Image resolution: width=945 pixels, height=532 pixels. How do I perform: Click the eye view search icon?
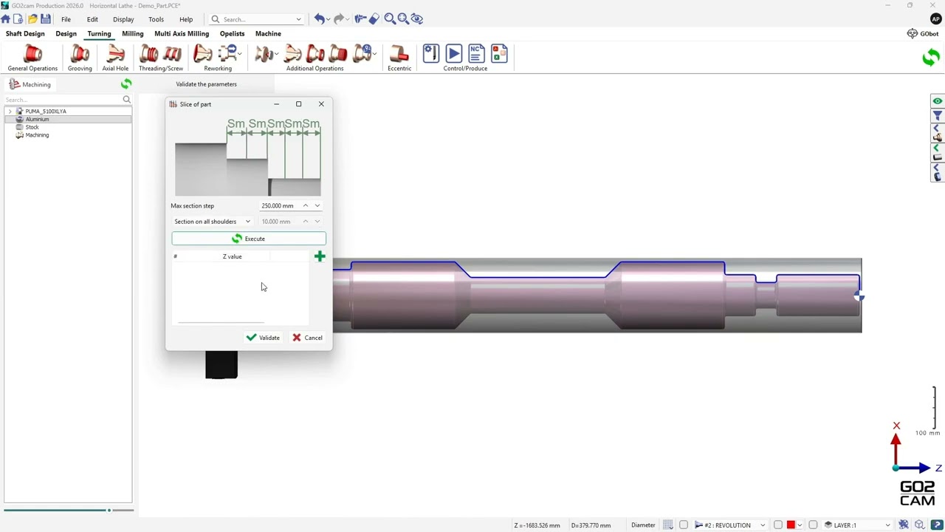[416, 18]
